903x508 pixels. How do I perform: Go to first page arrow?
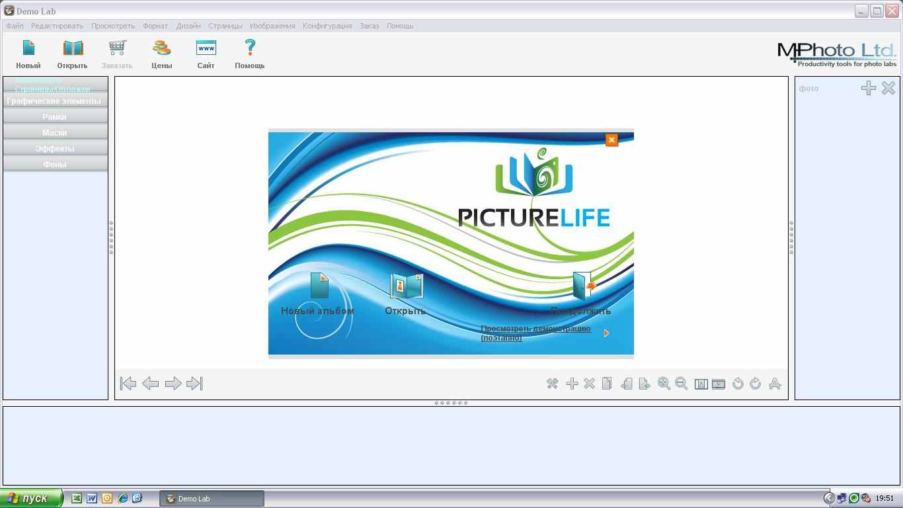[x=128, y=384]
